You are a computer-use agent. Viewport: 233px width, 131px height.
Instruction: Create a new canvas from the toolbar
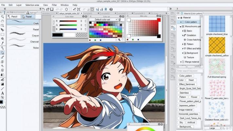coord(44,9)
